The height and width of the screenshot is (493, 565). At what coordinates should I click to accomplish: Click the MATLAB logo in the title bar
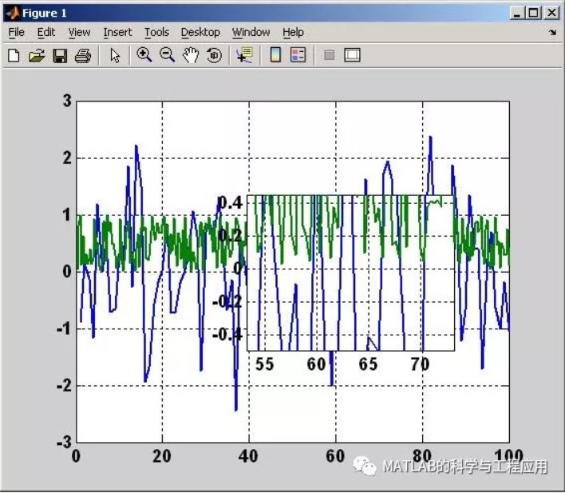coord(13,13)
